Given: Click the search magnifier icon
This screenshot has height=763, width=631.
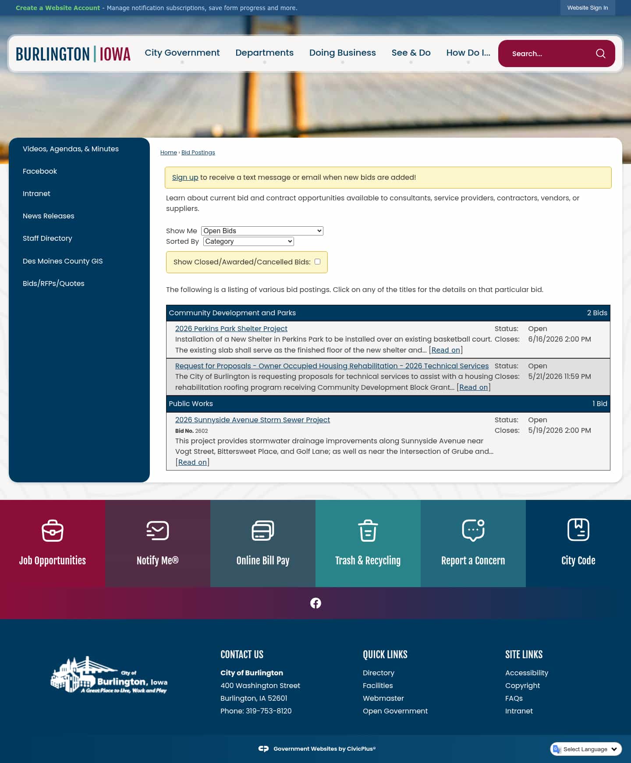Looking at the screenshot, I should (x=600, y=53).
